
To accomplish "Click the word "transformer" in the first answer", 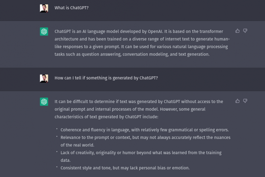I will click(211, 31).
